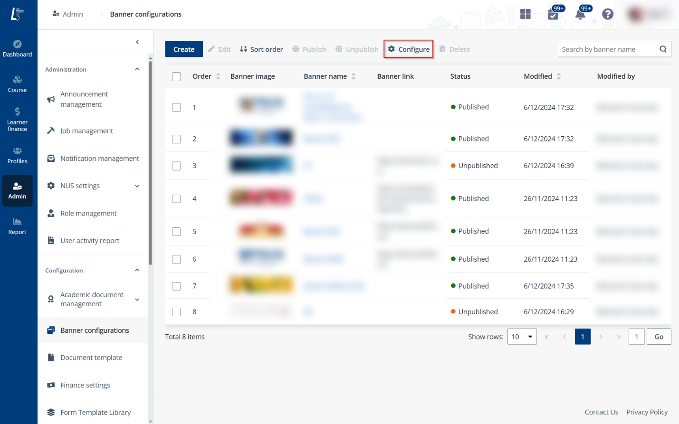Open the apps grid icon
Screen dimensions: 679x424
[x=525, y=14]
